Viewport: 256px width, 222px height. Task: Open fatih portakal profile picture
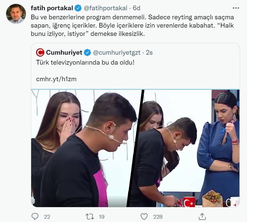tap(16, 14)
